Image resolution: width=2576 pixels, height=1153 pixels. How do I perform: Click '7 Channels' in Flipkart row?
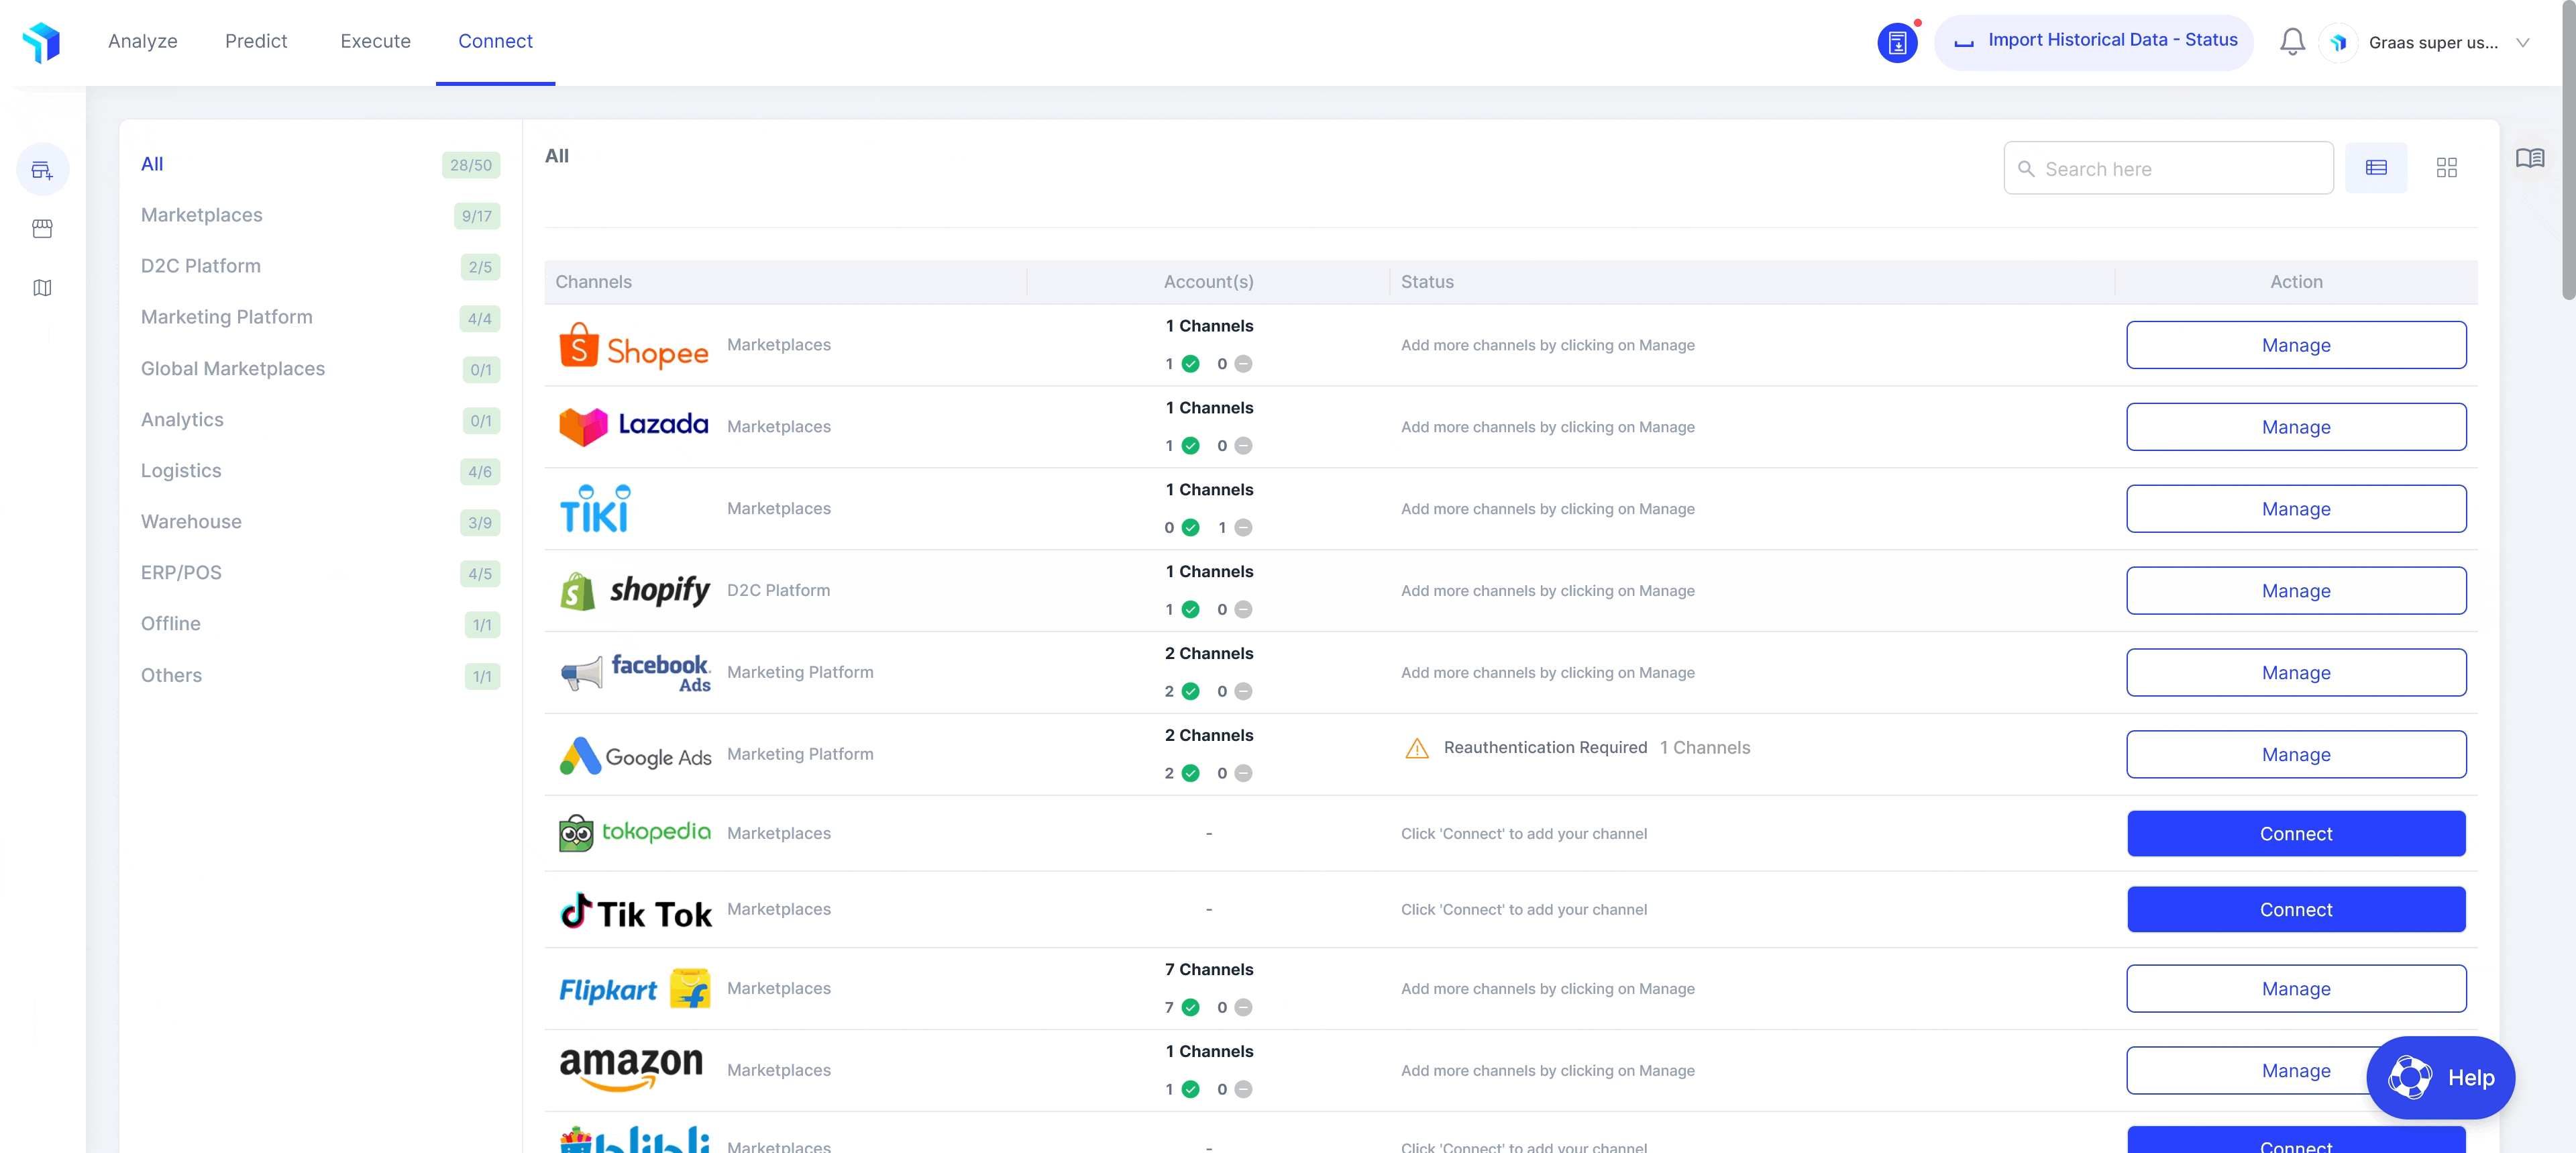click(1208, 970)
